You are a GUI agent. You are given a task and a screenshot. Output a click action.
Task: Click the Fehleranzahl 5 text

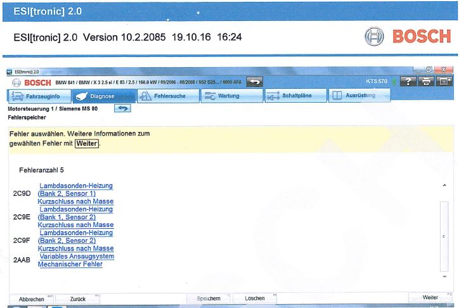coord(41,170)
